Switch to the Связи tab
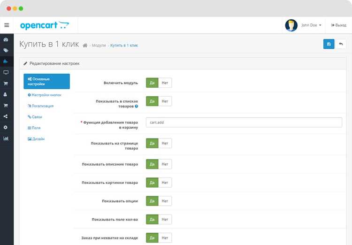This screenshot has width=352, height=245. click(x=35, y=117)
